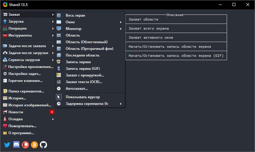Select the Захват всего экрана hotkey row
The width and height of the screenshot is (255, 152).
(x=176, y=28)
